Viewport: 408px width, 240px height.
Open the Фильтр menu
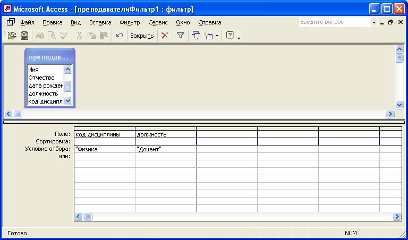(130, 22)
